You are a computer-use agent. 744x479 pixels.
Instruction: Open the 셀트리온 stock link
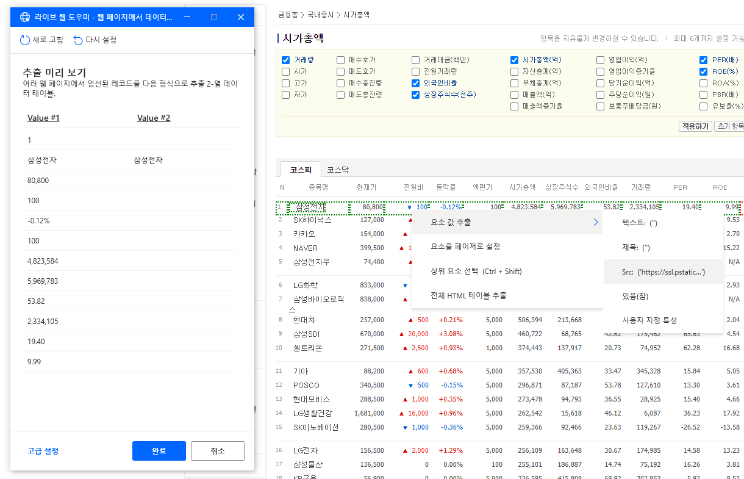308,348
